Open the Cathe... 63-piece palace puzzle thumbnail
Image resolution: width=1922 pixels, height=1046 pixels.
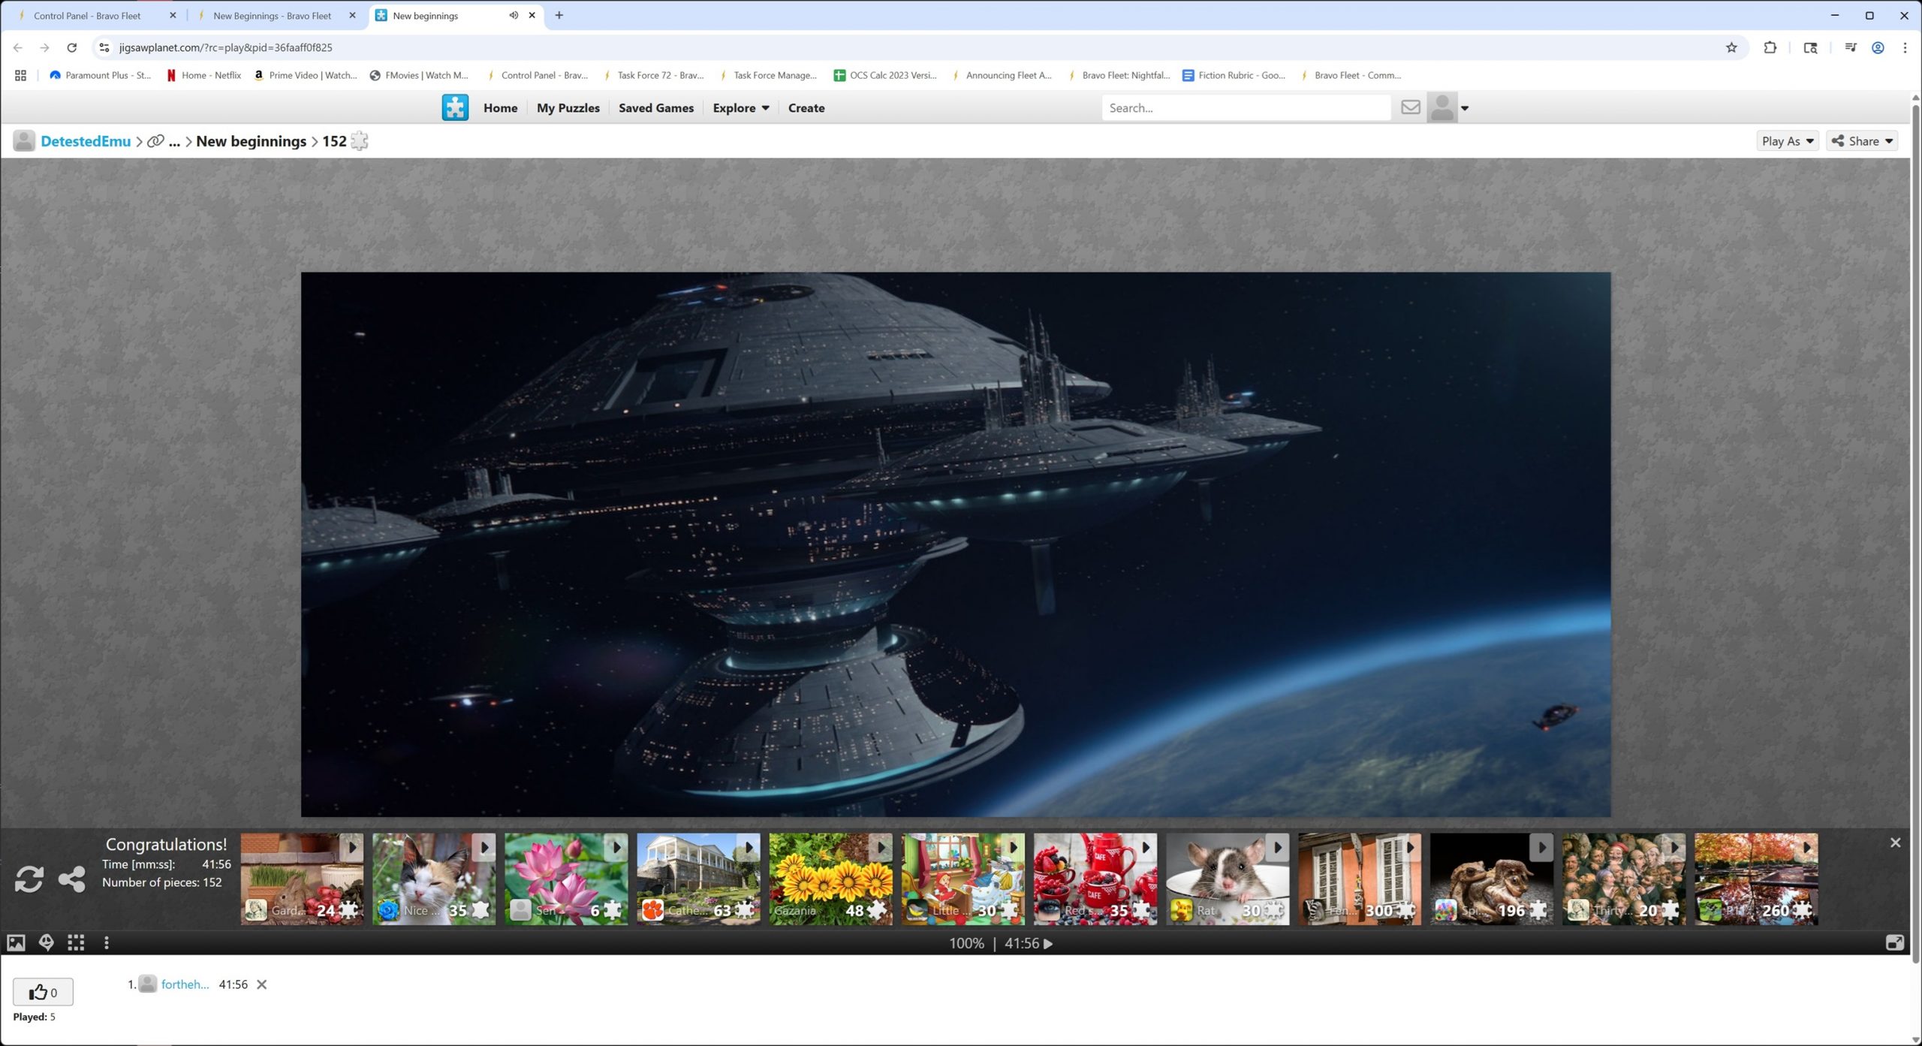[x=698, y=879]
